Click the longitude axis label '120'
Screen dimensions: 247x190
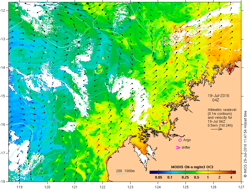pyautogui.click(x=47, y=187)
